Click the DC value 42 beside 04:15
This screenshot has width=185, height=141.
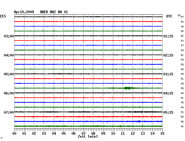pyautogui.click(x=182, y=93)
